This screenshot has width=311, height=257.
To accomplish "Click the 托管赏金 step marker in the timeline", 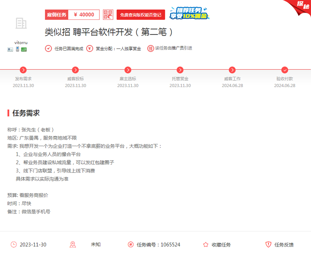I will tap(180, 70).
